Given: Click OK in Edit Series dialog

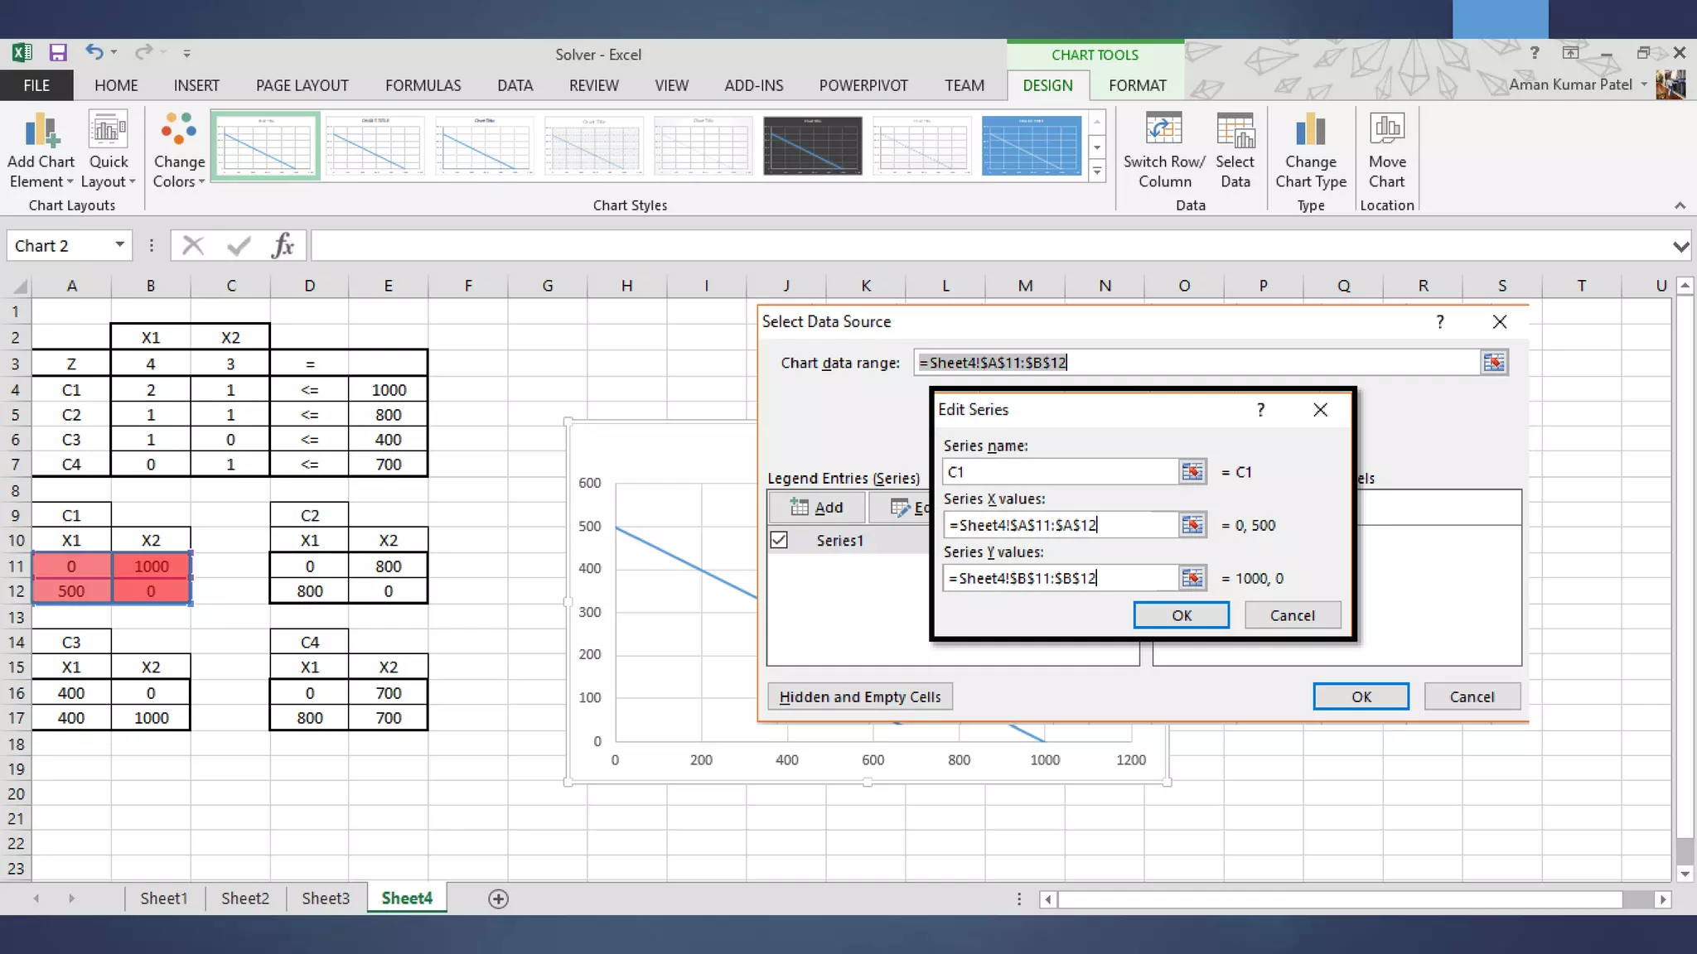Looking at the screenshot, I should [1181, 615].
